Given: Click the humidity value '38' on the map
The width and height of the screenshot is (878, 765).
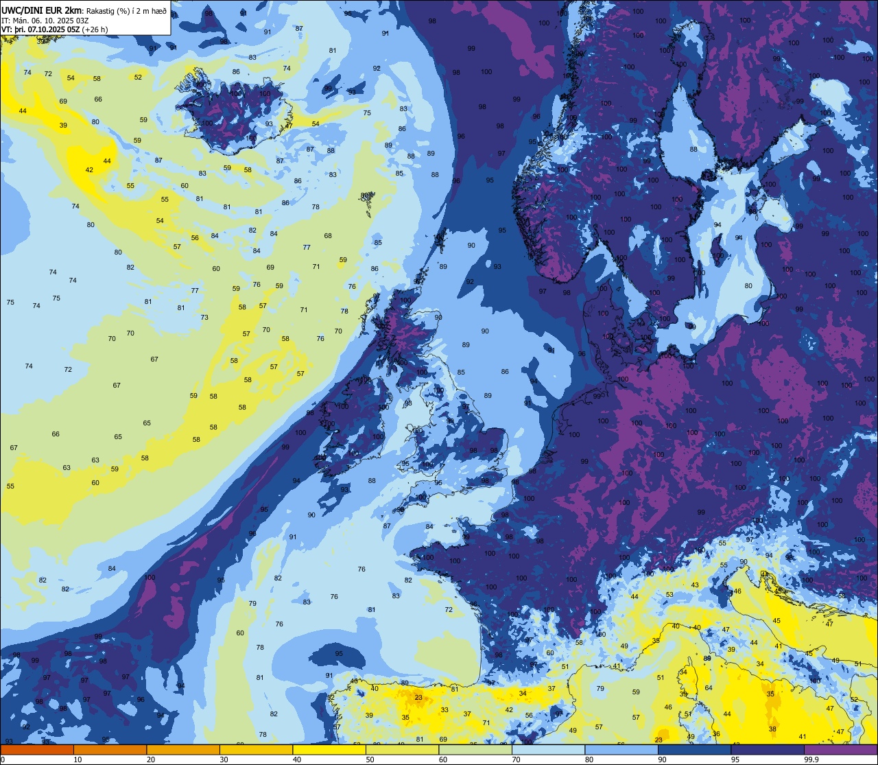Looking at the screenshot, I should coord(772,729).
